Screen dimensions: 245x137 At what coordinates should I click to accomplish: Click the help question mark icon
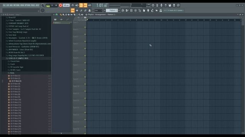point(165,5)
